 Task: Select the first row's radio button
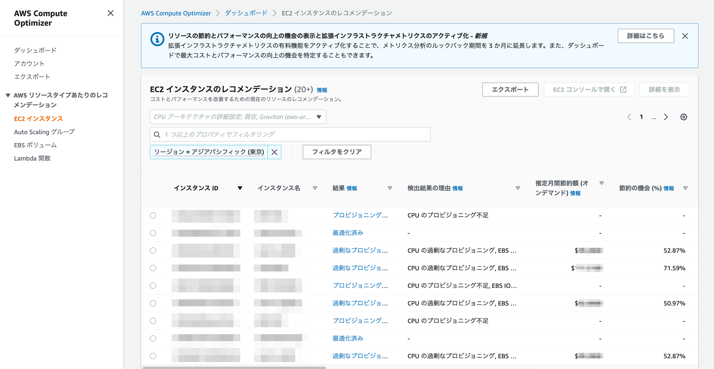[153, 215]
